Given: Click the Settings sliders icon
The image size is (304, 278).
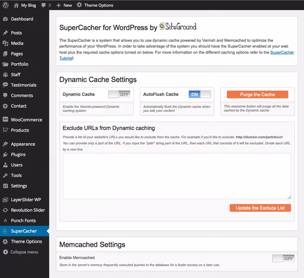Looking at the screenshot, I should (x=5, y=186).
